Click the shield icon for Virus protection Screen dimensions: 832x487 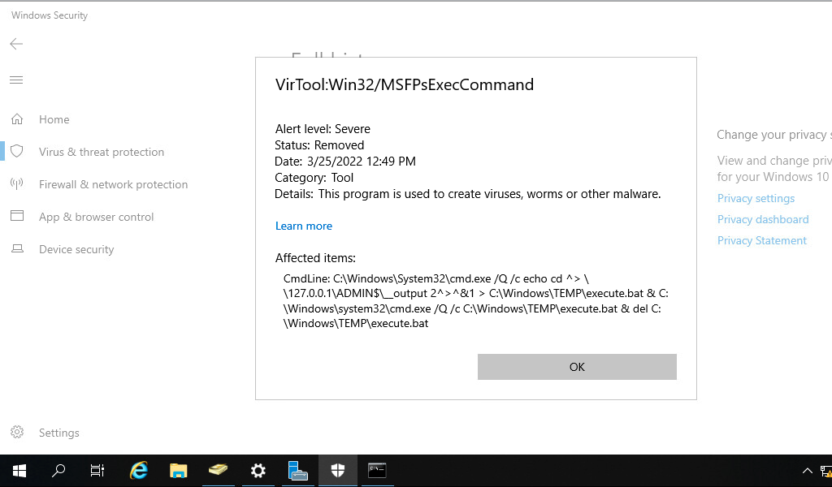tap(17, 152)
